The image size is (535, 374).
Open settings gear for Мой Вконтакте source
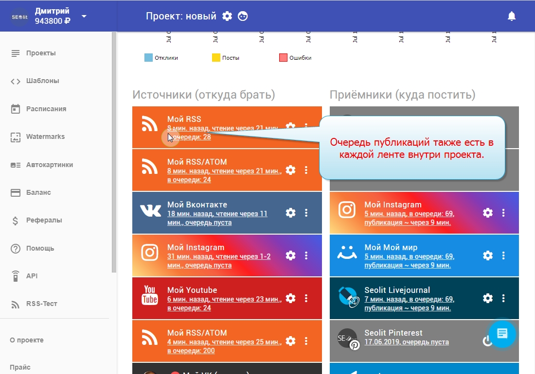[290, 213]
